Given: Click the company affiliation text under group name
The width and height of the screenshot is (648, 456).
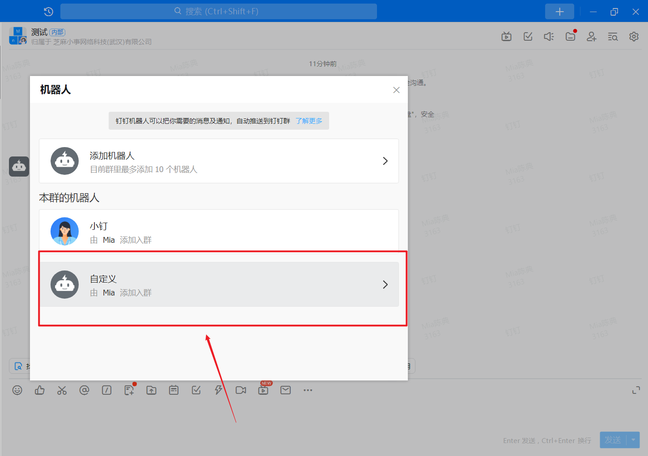Looking at the screenshot, I should 92,42.
